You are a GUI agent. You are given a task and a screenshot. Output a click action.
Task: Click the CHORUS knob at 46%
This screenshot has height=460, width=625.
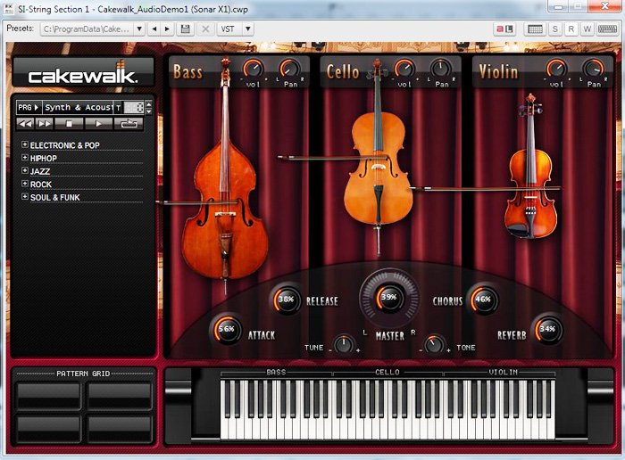point(483,300)
